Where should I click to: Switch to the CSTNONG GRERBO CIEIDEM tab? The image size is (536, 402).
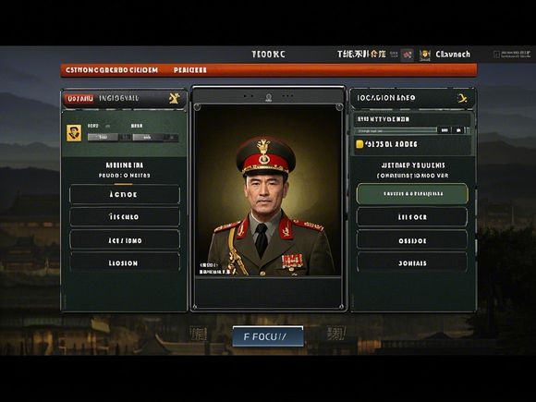pos(112,70)
